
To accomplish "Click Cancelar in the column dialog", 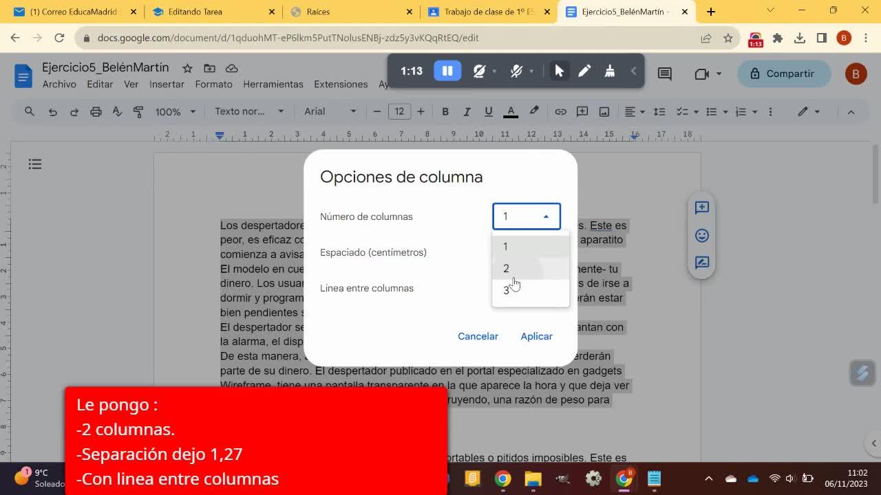I will point(478,336).
